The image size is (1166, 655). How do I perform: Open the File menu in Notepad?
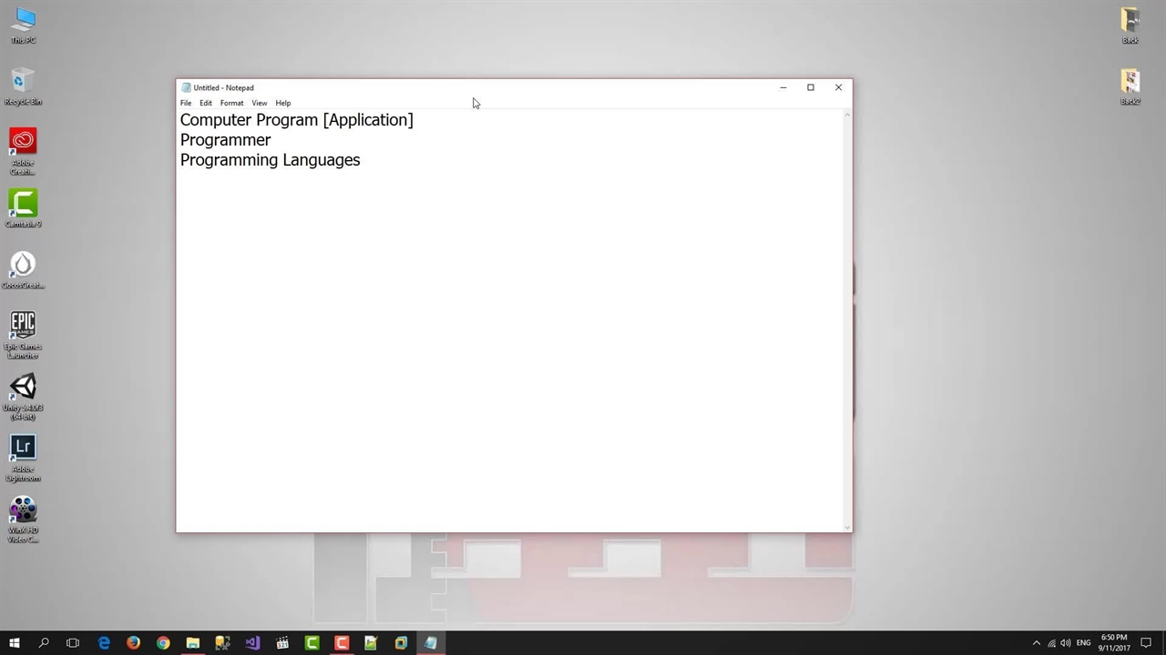[186, 103]
